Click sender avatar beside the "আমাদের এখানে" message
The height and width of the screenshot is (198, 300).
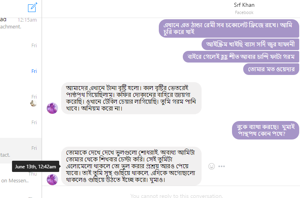[52, 108]
